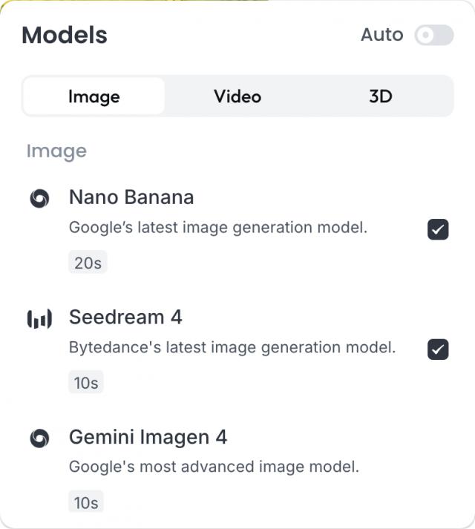Image resolution: width=475 pixels, height=529 pixels.
Task: Deselect the Seedream 4 model checkbox
Action: coord(438,349)
